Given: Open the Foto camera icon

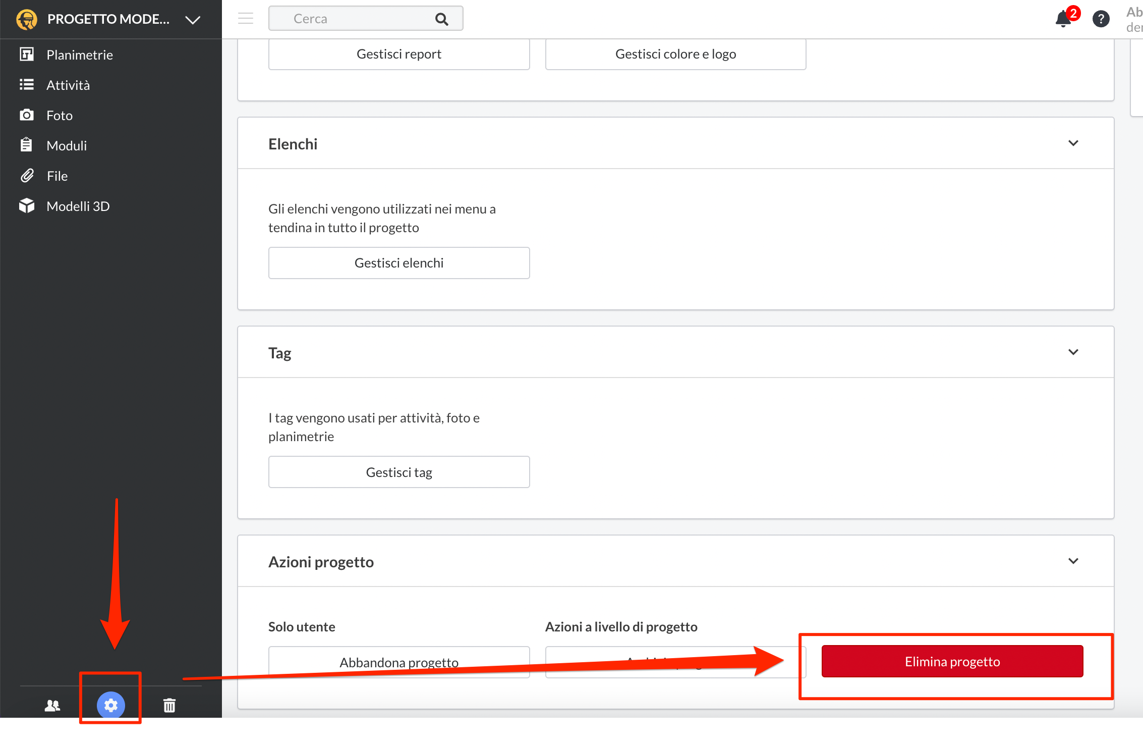Looking at the screenshot, I should (x=27, y=115).
